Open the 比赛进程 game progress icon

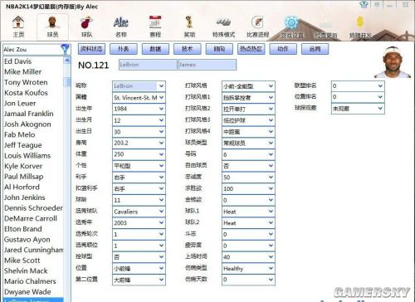258,27
